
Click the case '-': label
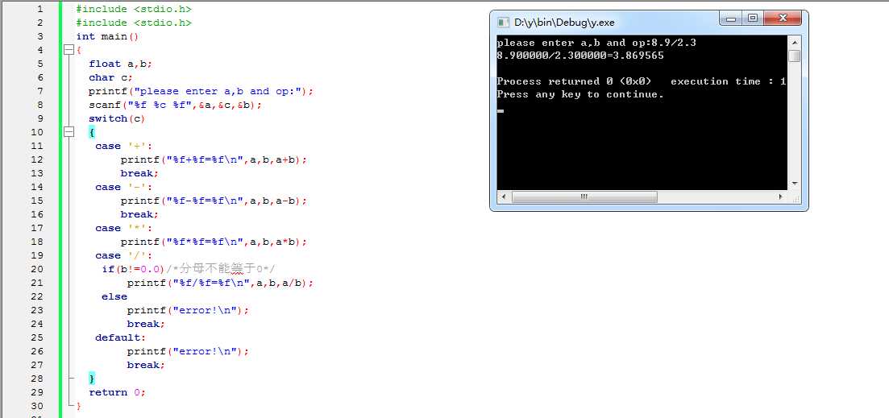[x=123, y=187]
